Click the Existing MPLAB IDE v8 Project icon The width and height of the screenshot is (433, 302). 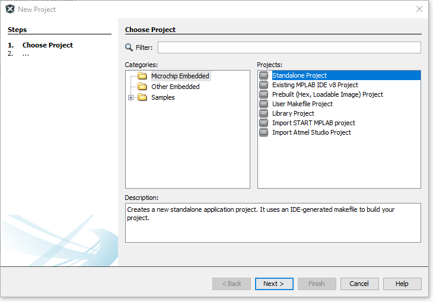[264, 85]
